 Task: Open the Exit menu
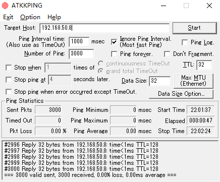(8, 17)
